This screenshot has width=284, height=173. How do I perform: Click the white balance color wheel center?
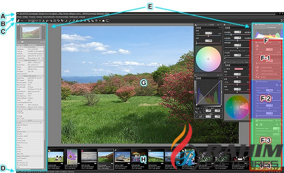click(x=208, y=59)
